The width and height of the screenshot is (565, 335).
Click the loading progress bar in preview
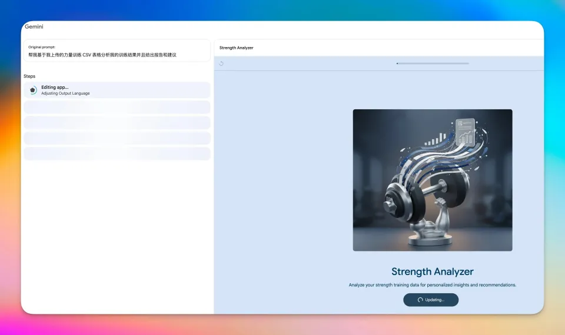pyautogui.click(x=433, y=63)
